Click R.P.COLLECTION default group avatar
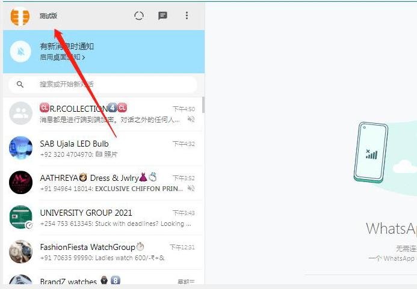The height and width of the screenshot is (289, 417). [20, 113]
